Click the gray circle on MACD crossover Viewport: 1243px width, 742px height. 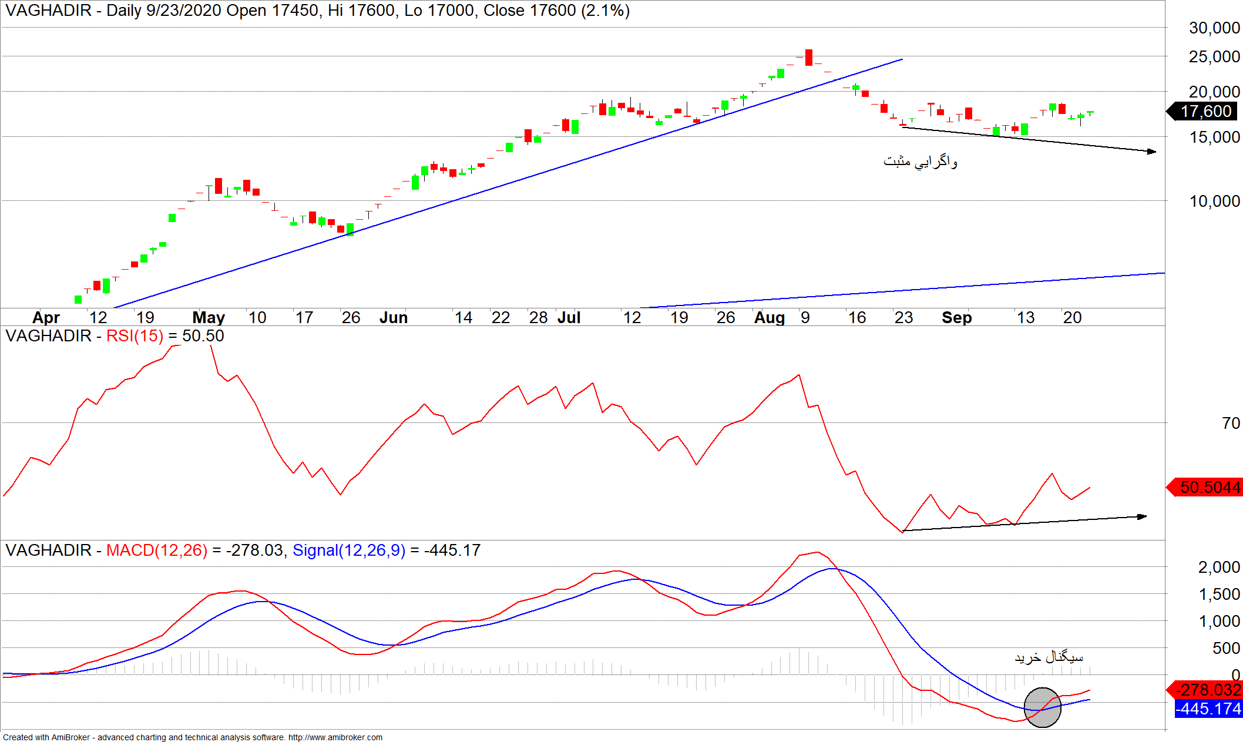pyautogui.click(x=1042, y=707)
